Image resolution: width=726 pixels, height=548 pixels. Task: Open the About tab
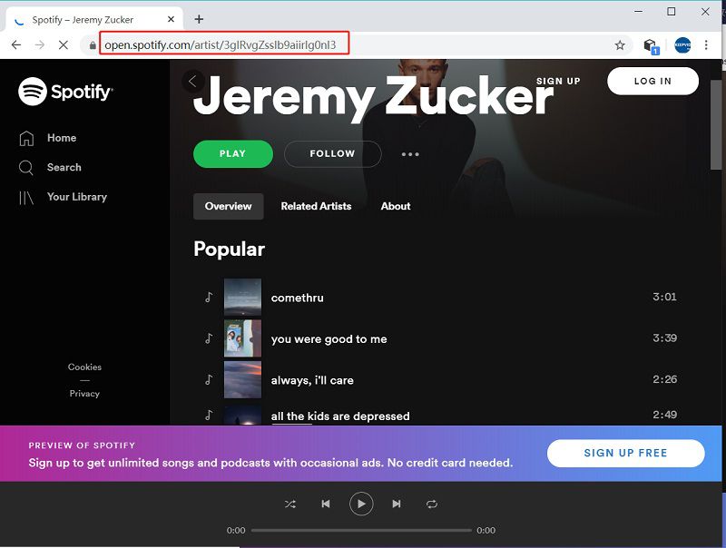point(396,206)
